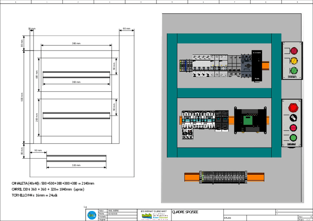The image size is (313, 221).
Task: Select the black selector switch on lower box
Action: tap(293, 118)
